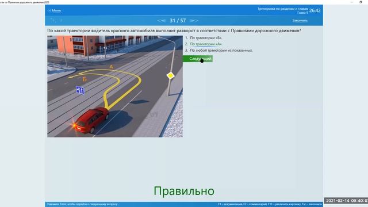Go to the next question arrow
This screenshot has height=207, width=368.
point(194,21)
